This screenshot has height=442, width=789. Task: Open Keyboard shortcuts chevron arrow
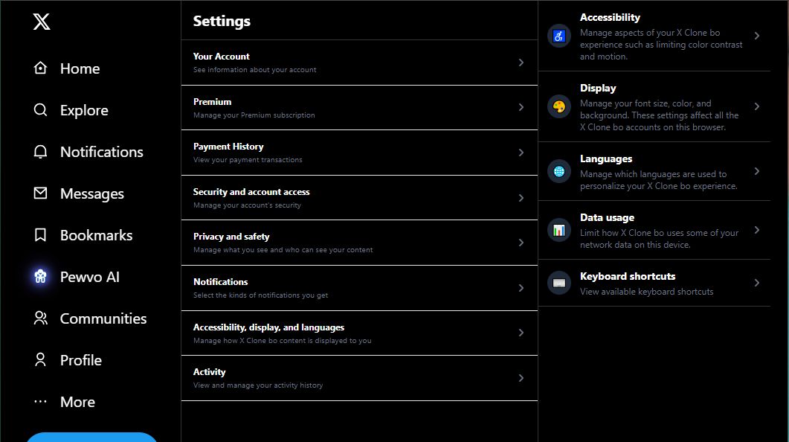tap(756, 283)
